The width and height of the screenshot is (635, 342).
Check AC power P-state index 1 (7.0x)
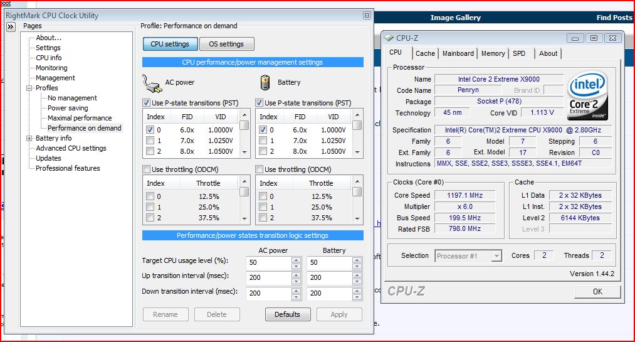(150, 140)
